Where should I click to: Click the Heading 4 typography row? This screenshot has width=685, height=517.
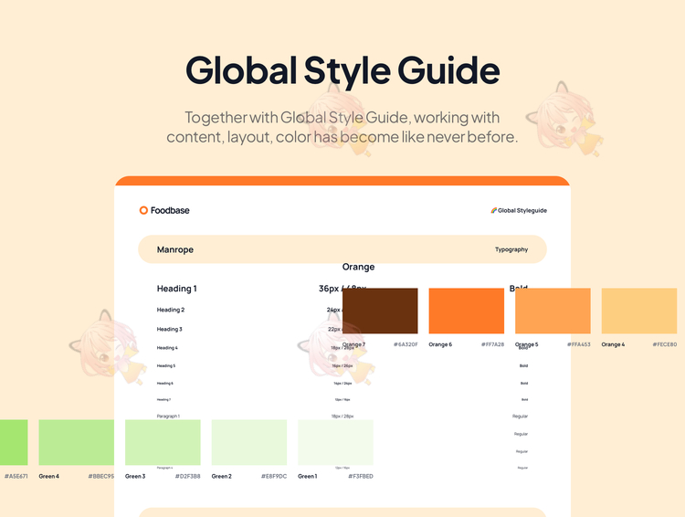point(342,348)
